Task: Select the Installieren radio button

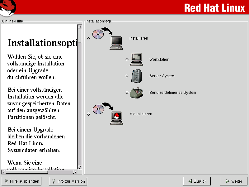Action: click(89, 39)
